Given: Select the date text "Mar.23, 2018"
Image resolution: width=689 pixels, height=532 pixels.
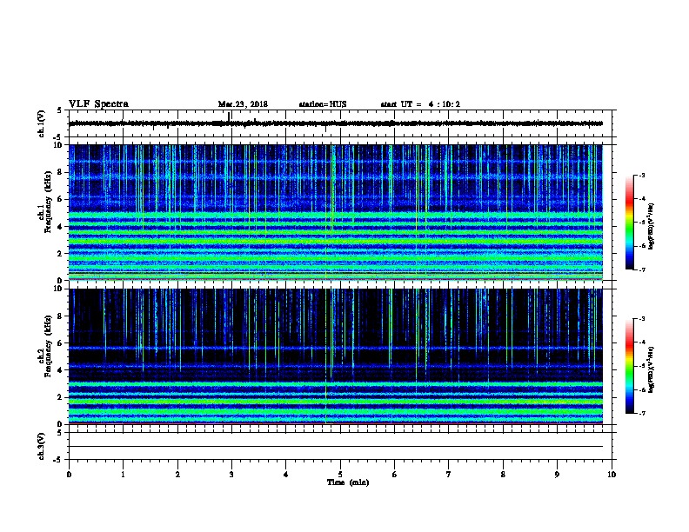Looking at the screenshot, I should (x=243, y=104).
